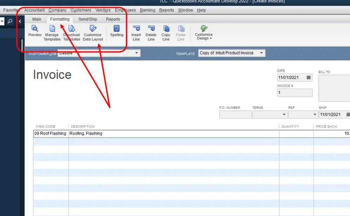This screenshot has height=216, width=350.
Task: Open the date calendar picker icon
Action: [308, 78]
